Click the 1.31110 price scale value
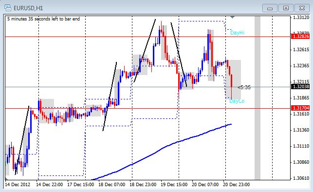313x192 pixels. (x=301, y=146)
